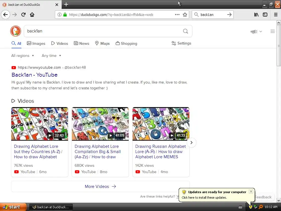This screenshot has height=211, width=281.
Task: Click the scrollbar down arrow
Action: (x=279, y=200)
